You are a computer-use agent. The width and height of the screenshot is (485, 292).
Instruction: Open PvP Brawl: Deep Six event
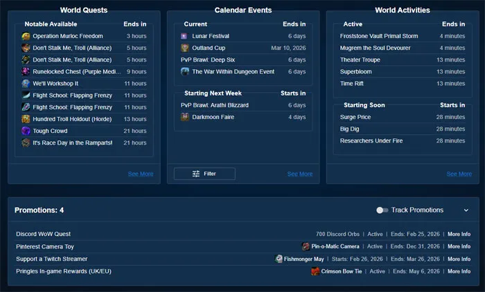[x=208, y=60]
